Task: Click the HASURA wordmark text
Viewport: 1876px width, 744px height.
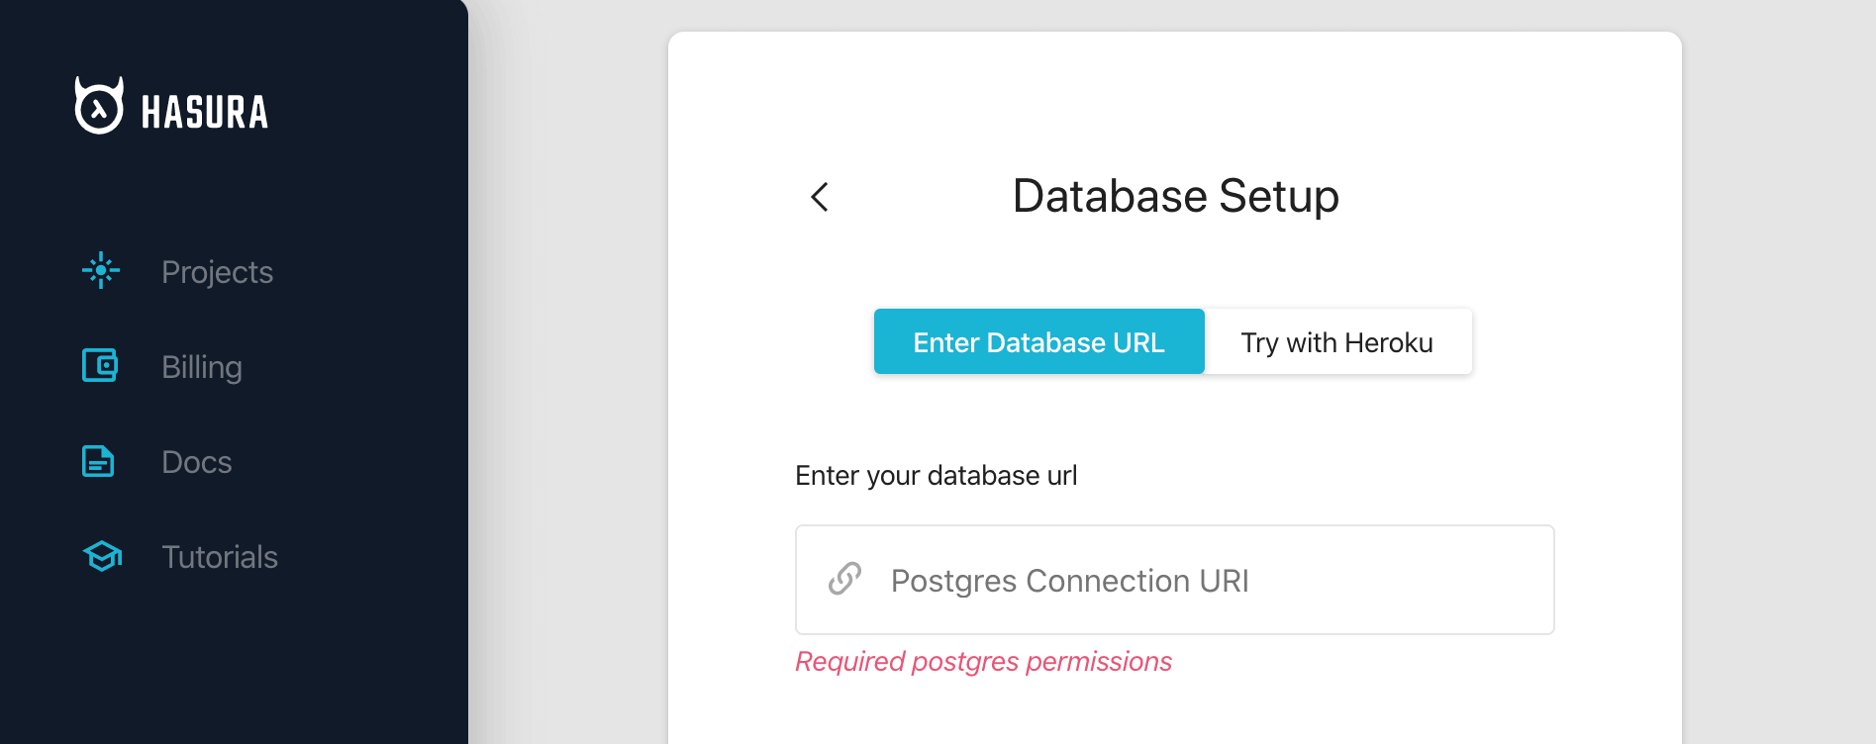Action: coord(205,113)
